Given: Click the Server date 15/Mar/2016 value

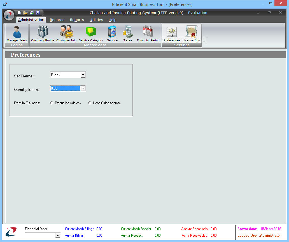Looking at the screenshot, I should 271,229.
